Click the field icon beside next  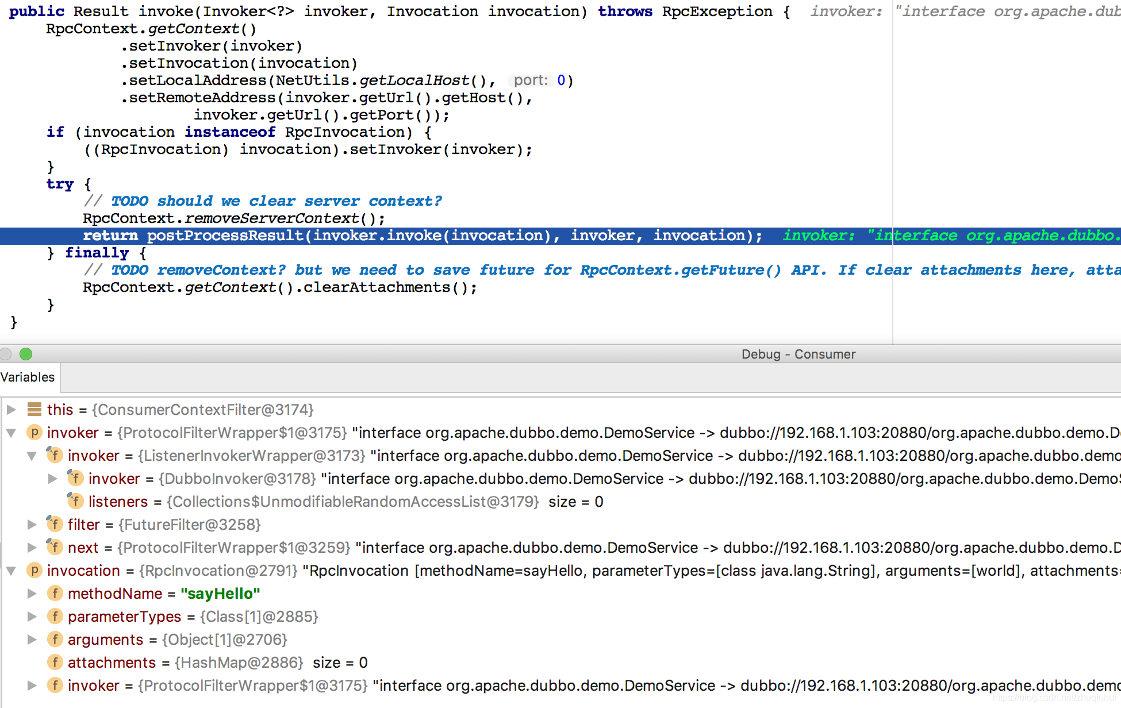tap(55, 547)
